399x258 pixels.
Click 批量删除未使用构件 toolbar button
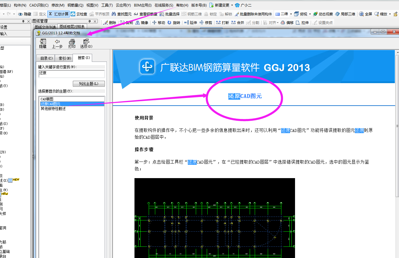[x=253, y=14]
